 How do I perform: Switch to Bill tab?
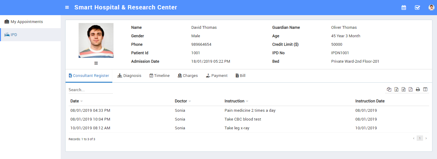(x=241, y=76)
